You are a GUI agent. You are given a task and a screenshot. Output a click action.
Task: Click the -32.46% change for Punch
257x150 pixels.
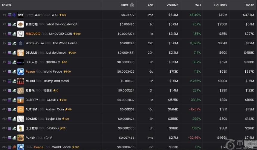tap(195, 138)
